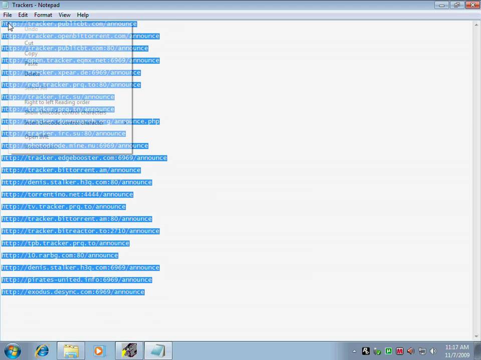Image resolution: width=481 pixels, height=360 pixels.
Task: Switch to the Notepad taskbar button
Action: click(158, 351)
